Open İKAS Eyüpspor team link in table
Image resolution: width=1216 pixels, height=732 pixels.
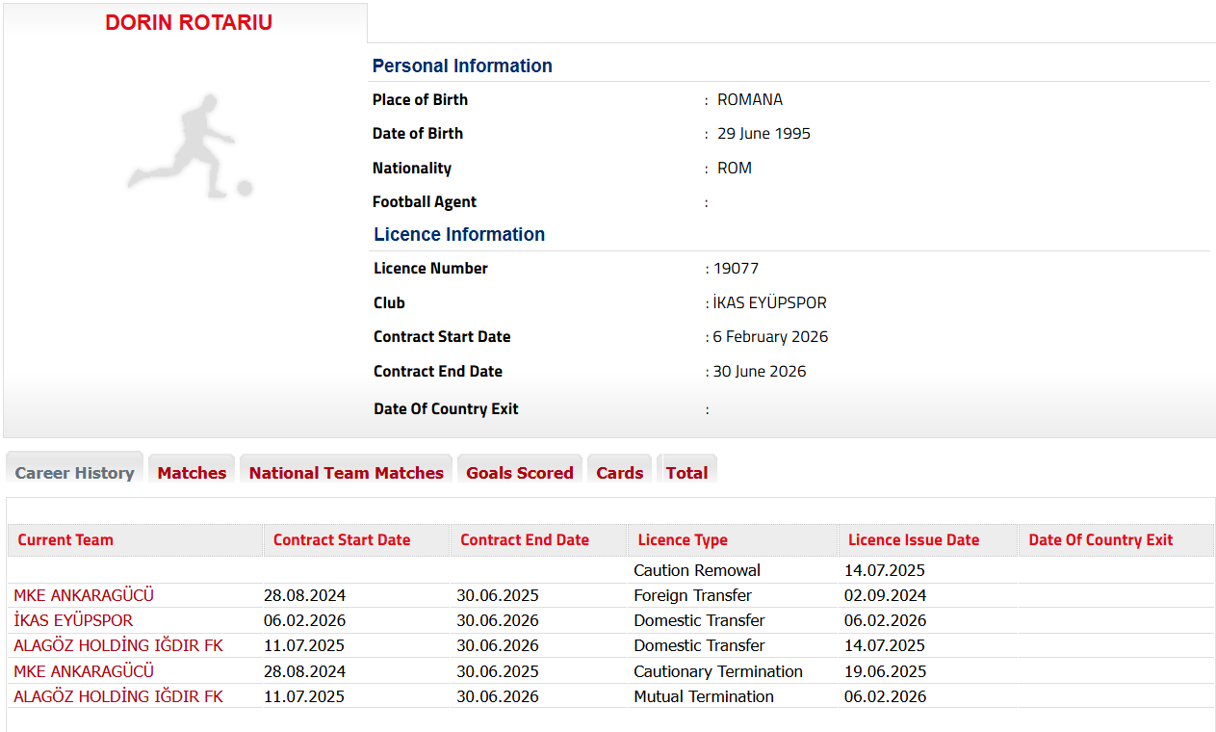[x=73, y=620]
